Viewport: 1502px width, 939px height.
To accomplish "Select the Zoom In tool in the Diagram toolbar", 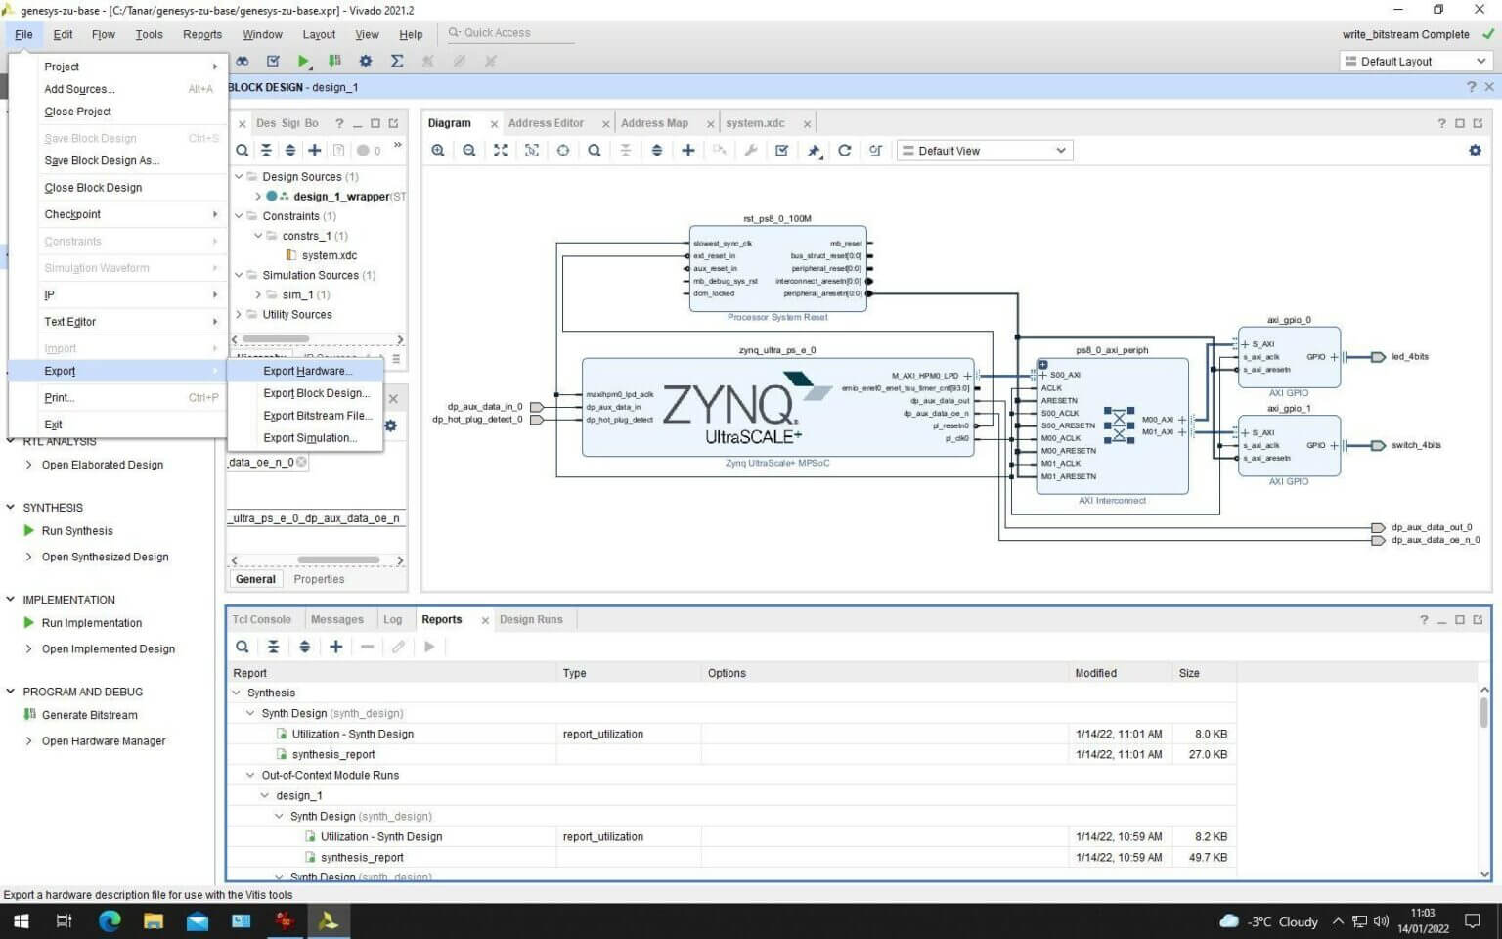I will pos(438,150).
